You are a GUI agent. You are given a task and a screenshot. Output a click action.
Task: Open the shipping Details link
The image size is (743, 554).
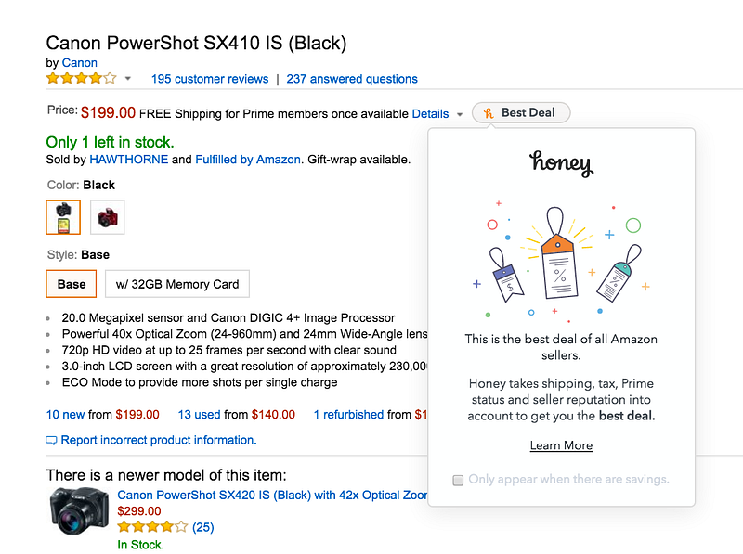coord(430,113)
